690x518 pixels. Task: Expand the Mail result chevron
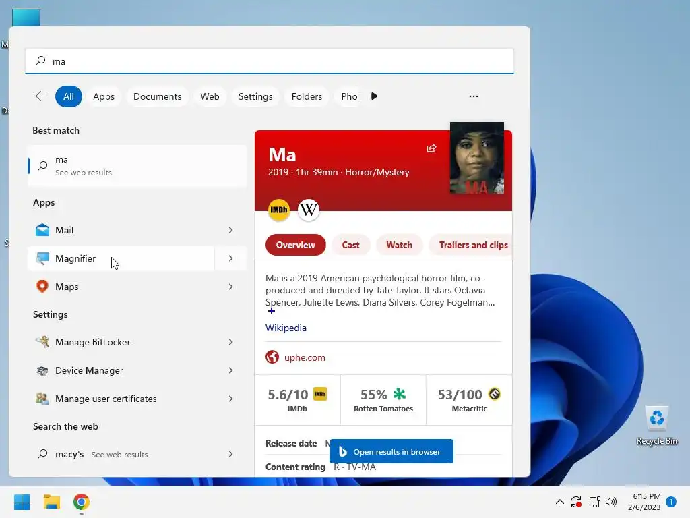click(230, 230)
